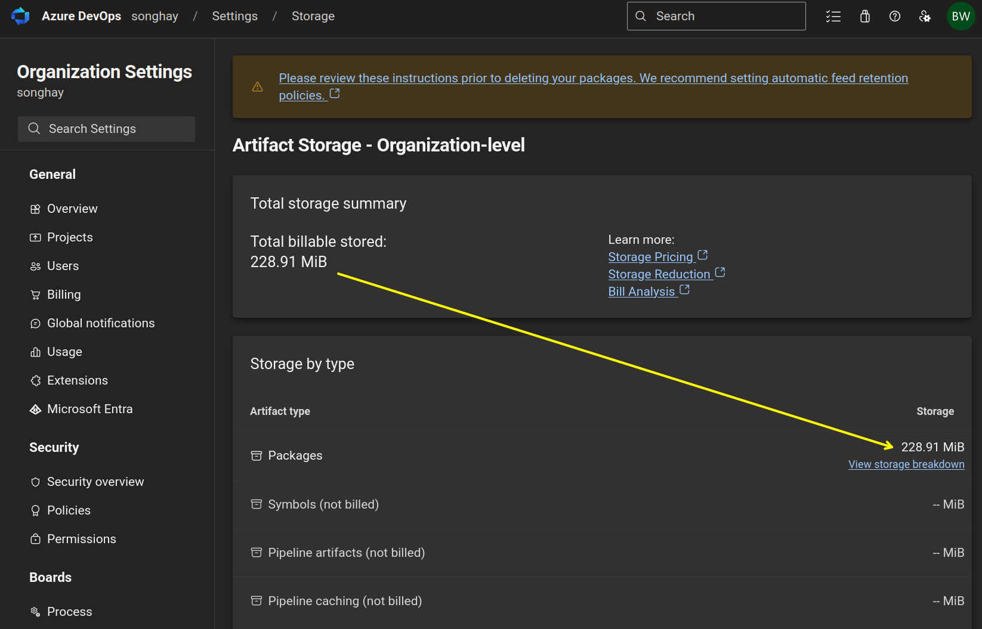
Task: Click the Permissions lock icon
Action: click(35, 539)
